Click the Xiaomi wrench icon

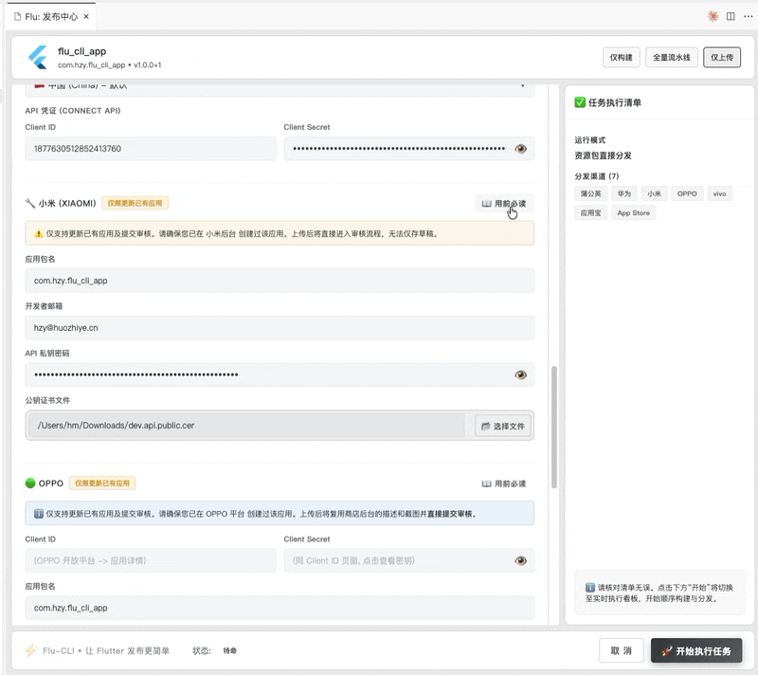point(30,203)
